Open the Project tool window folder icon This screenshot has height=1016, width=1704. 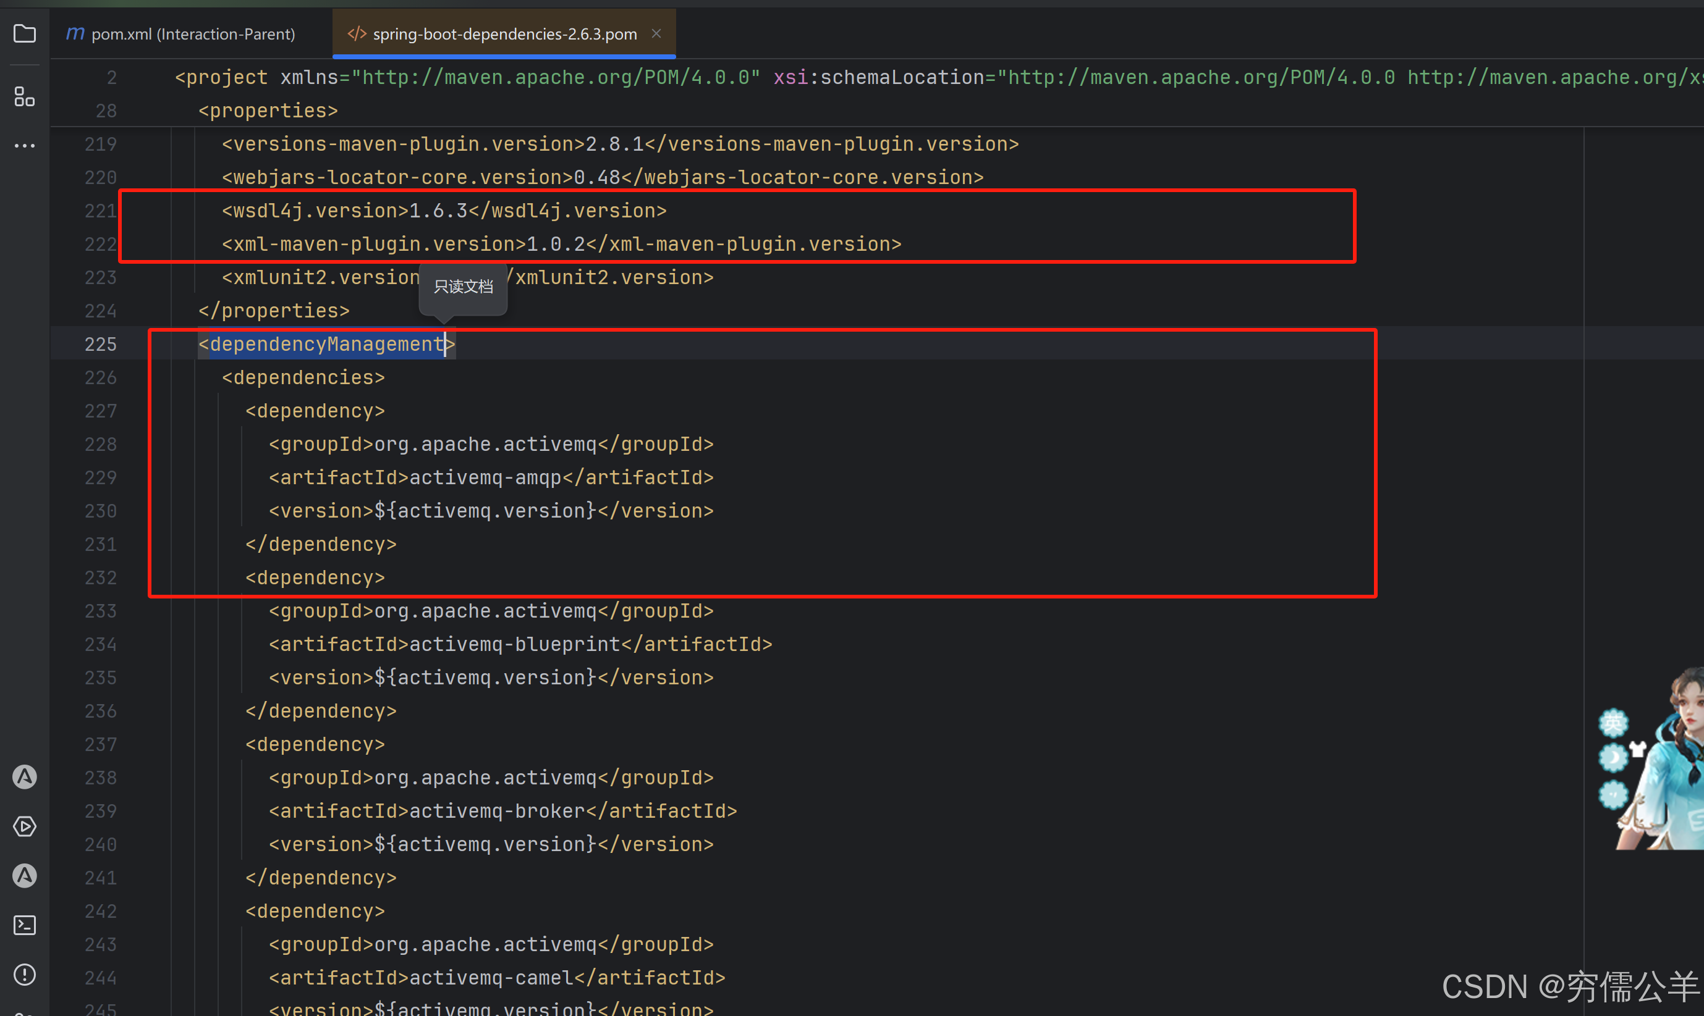click(25, 33)
